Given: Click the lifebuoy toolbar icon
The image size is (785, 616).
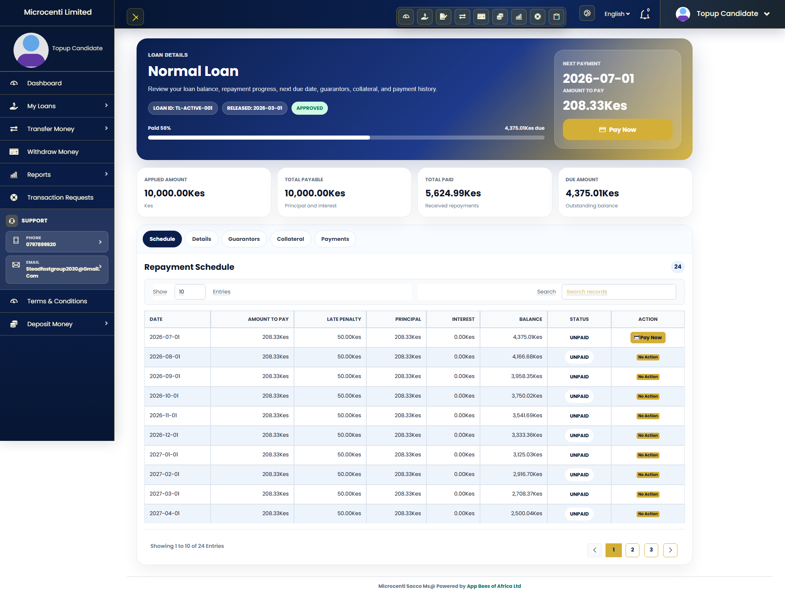Looking at the screenshot, I should [x=538, y=17].
